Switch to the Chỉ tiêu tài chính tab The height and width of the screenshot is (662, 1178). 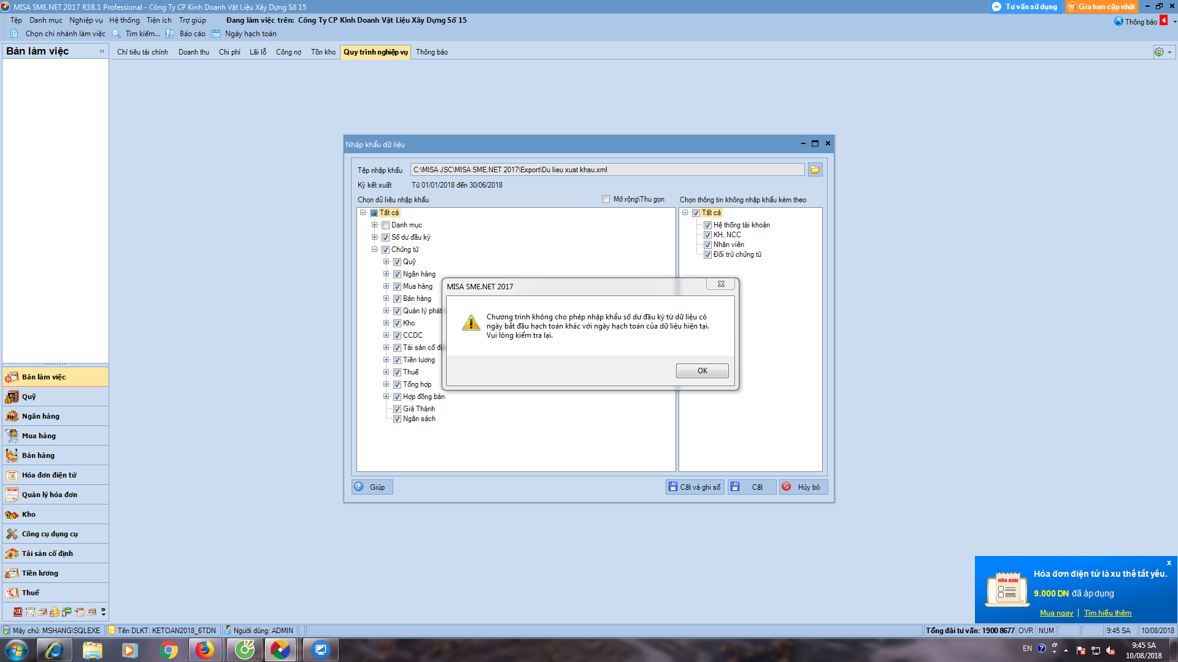point(142,52)
